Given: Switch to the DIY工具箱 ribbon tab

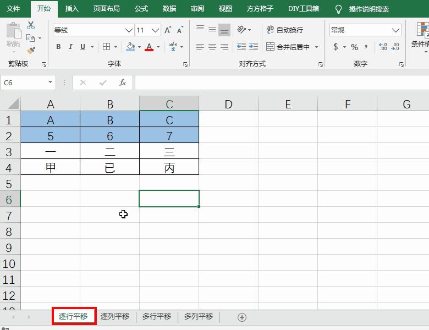Looking at the screenshot, I should (304, 9).
